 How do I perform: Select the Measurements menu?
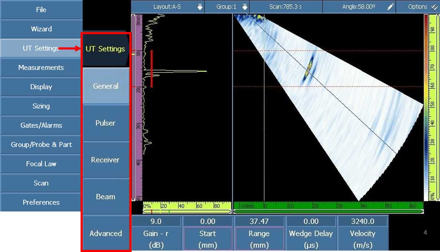pos(41,67)
